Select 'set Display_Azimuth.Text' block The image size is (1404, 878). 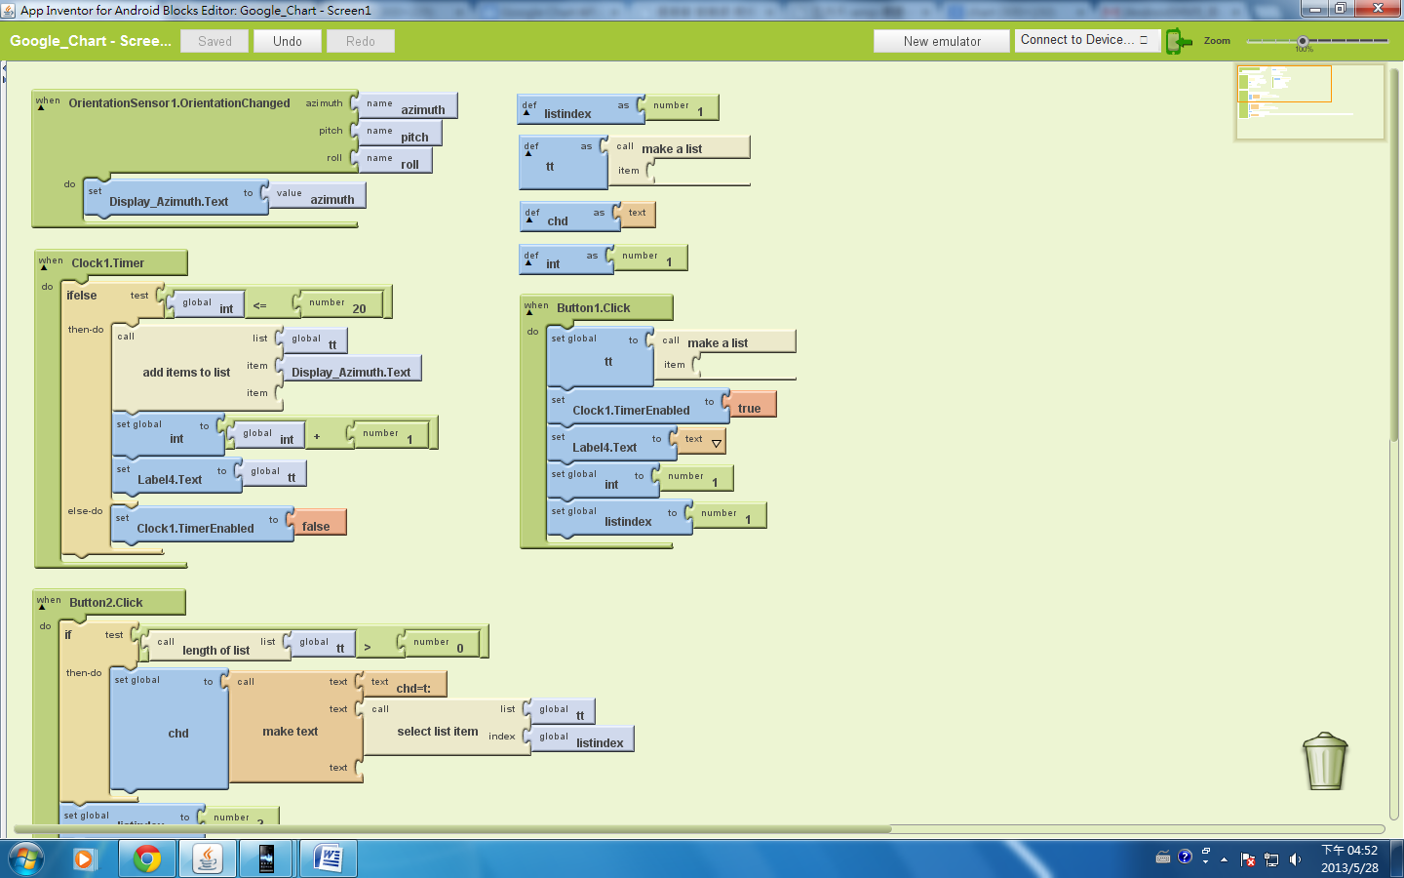pyautogui.click(x=175, y=198)
